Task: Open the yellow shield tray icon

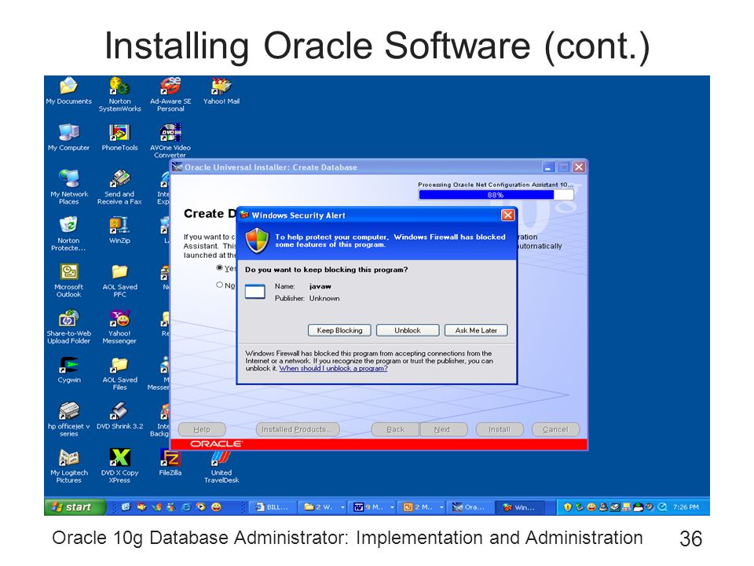Action: [567, 507]
